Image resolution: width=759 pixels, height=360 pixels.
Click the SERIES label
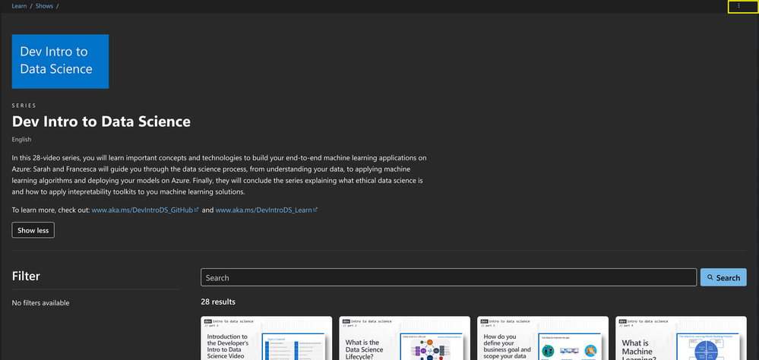click(x=24, y=106)
